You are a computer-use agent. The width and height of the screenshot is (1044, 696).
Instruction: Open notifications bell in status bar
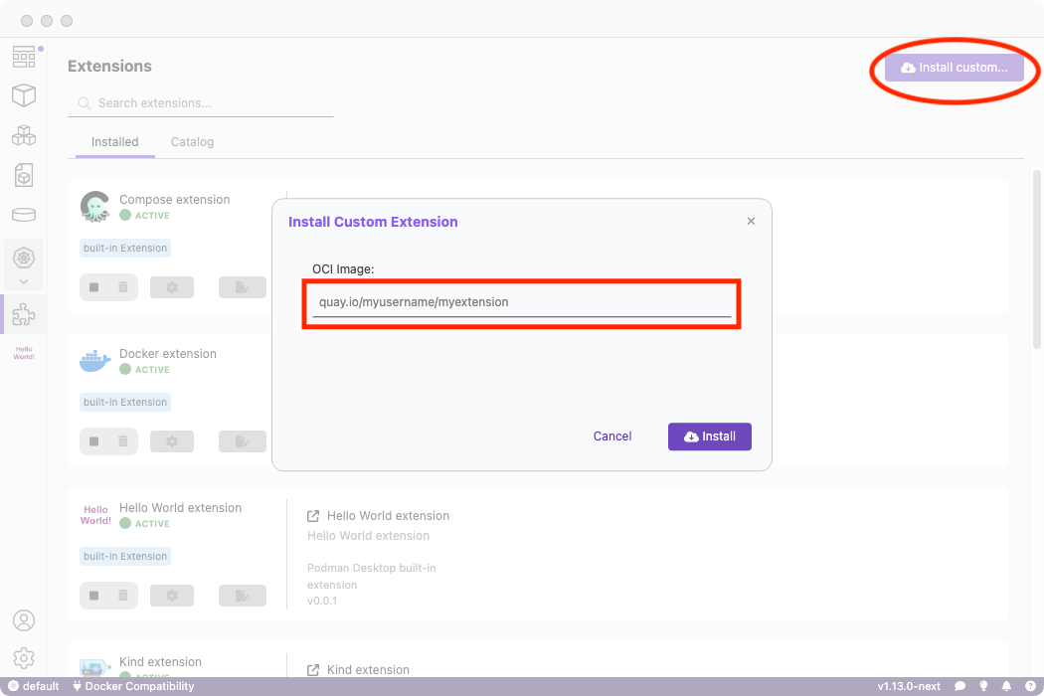click(1006, 686)
